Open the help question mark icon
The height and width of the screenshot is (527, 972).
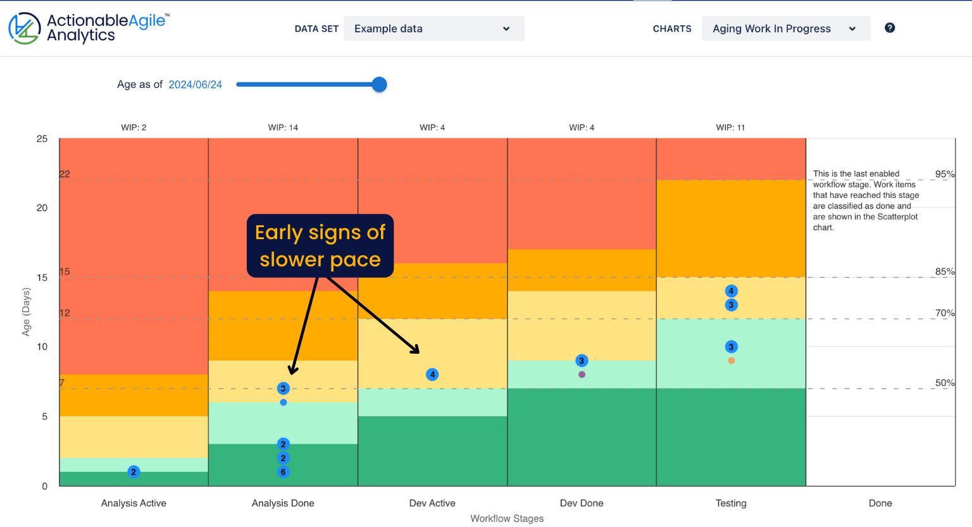889,28
